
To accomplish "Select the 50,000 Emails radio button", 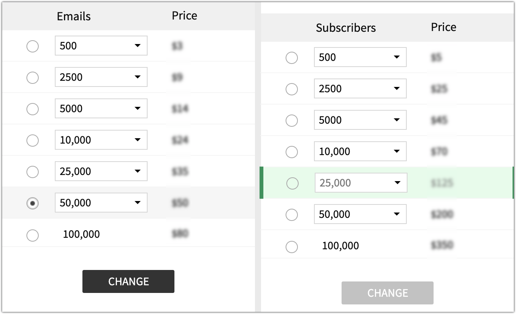I will coord(33,204).
